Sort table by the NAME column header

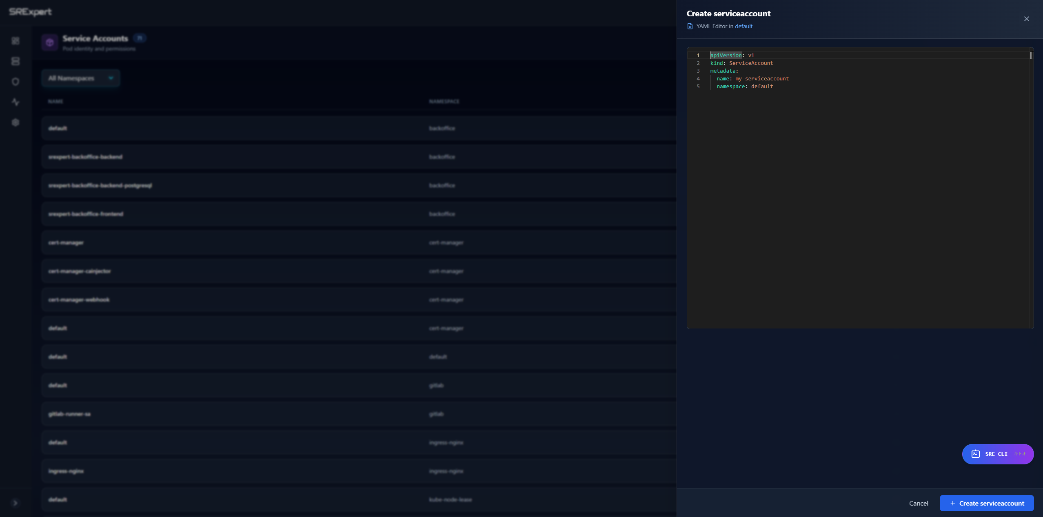coord(56,101)
